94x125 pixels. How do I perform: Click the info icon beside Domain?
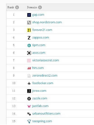click(x=40, y=7)
